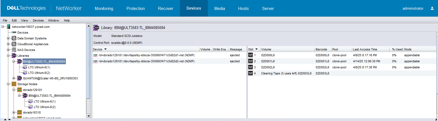This screenshot has height=121, width=438.
Task: Click the Libraries folder icon
Action: pos(14,56)
